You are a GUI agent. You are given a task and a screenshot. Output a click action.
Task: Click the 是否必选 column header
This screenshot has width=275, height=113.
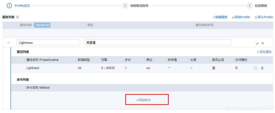218,60
